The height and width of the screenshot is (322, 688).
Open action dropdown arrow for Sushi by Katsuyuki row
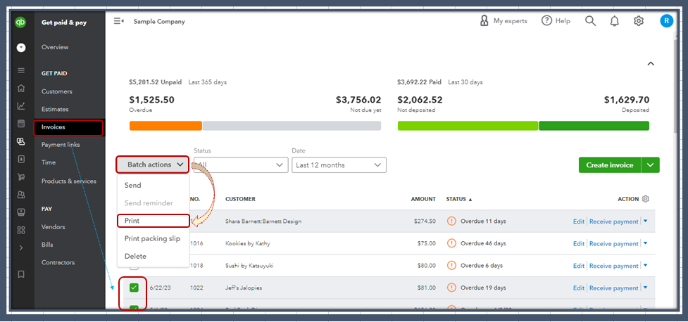pyautogui.click(x=645, y=266)
